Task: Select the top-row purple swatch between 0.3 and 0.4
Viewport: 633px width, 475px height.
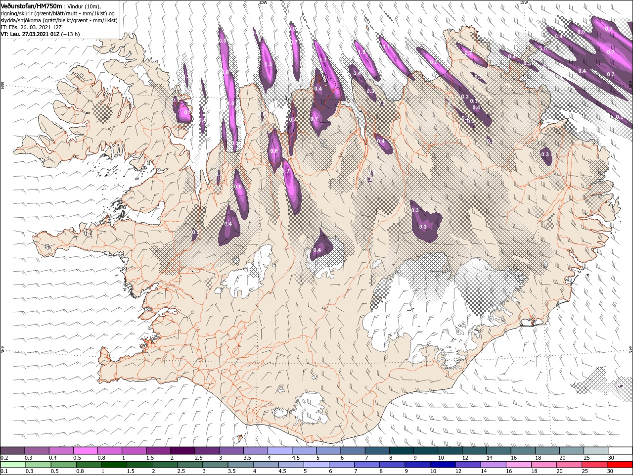Action: tap(37, 451)
